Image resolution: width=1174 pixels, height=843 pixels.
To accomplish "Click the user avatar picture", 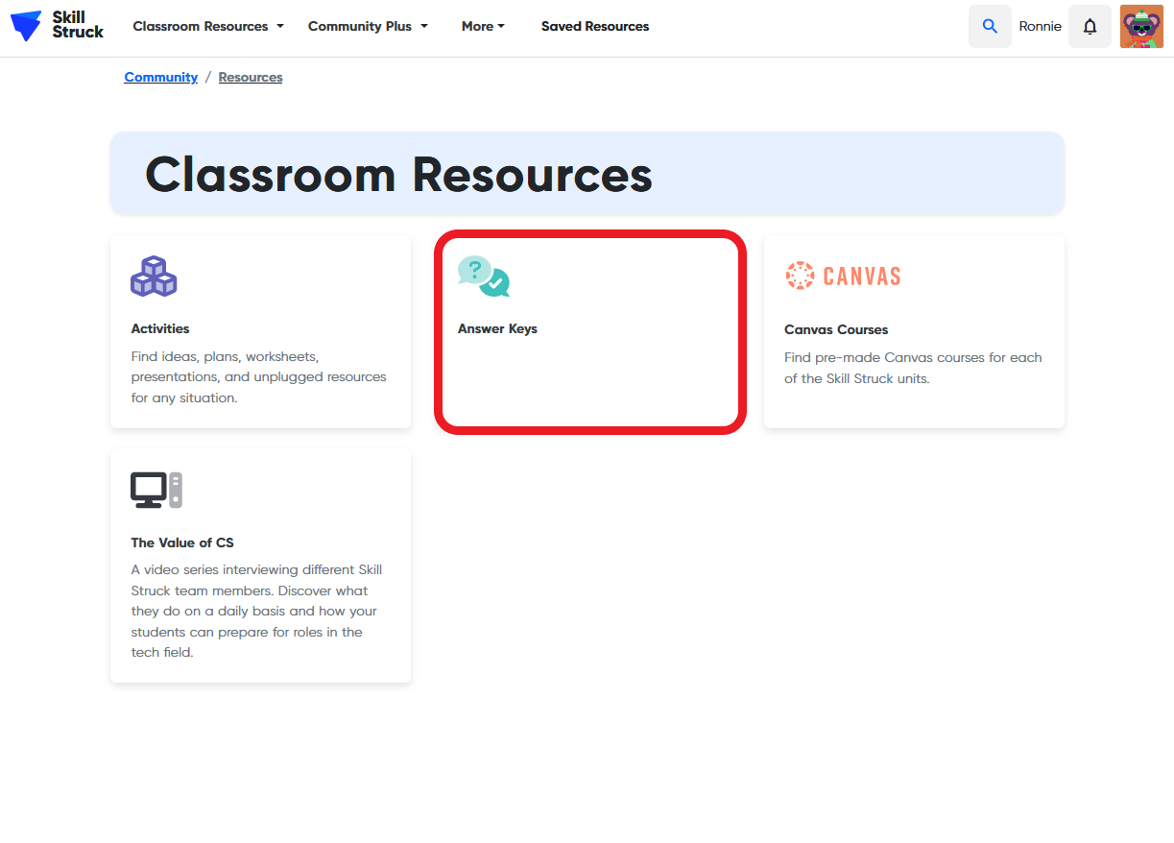I will pyautogui.click(x=1141, y=26).
